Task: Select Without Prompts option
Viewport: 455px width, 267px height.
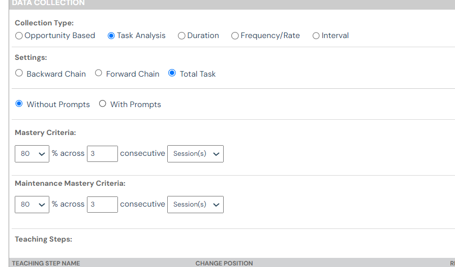Action: [19, 104]
